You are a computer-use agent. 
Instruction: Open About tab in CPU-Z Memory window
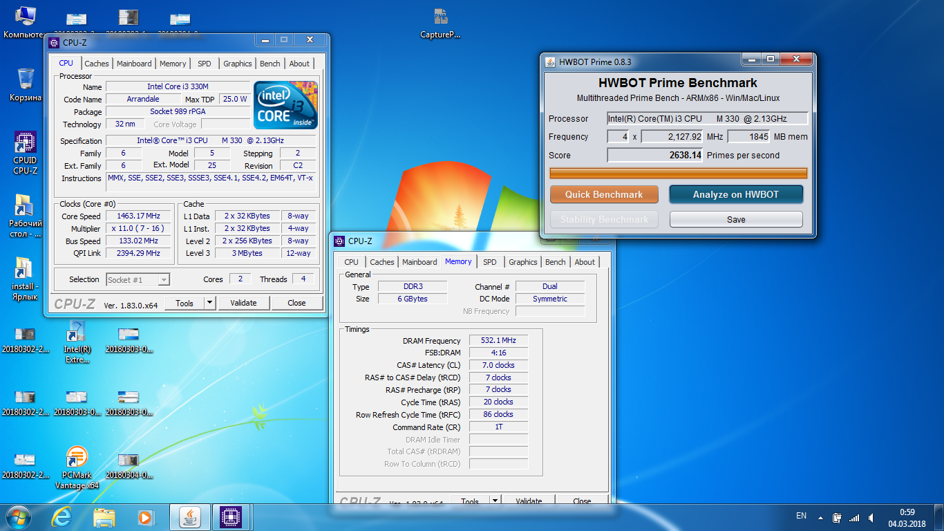(x=585, y=262)
